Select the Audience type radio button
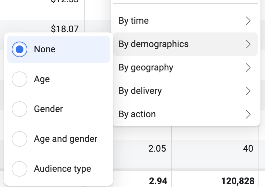This screenshot has width=265, height=187. [x=20, y=169]
